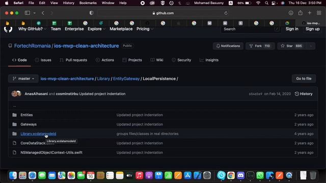Go to Library in the breadcrumb path
The height and width of the screenshot is (183, 326).
tap(103, 79)
